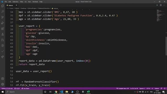The height and width of the screenshot is (94, 167).
Task: Open notifications bell in status bar
Action: [165, 89]
